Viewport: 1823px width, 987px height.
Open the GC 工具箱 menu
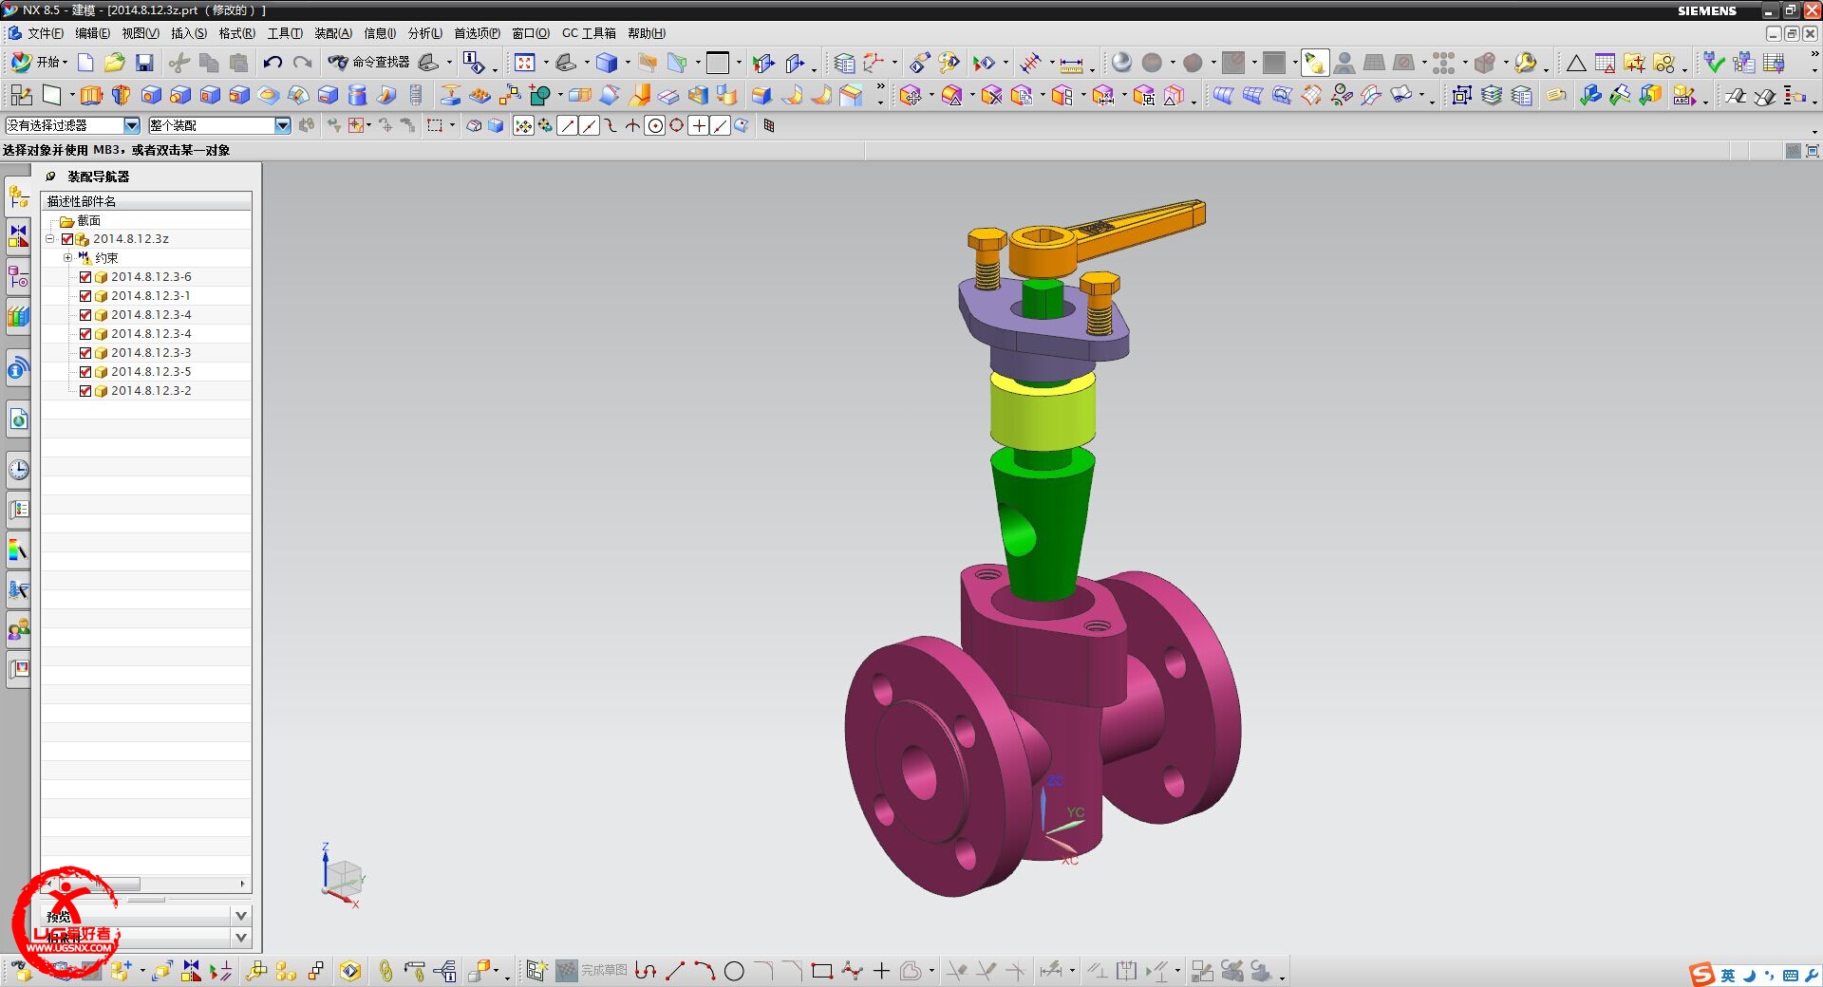tap(589, 33)
